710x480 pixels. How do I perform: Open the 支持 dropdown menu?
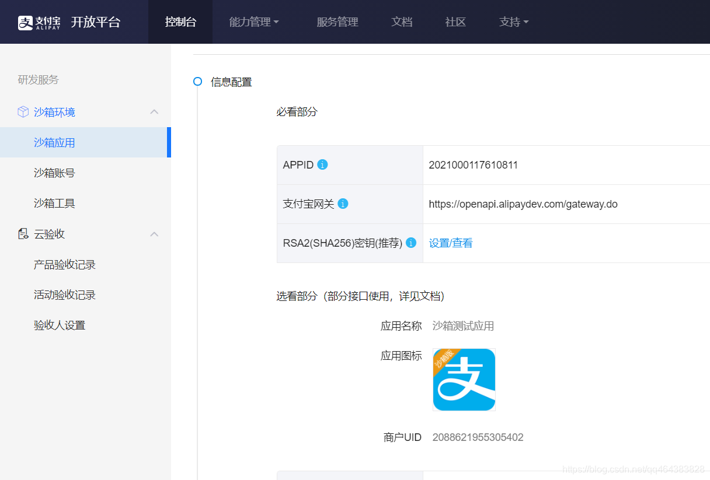click(514, 22)
